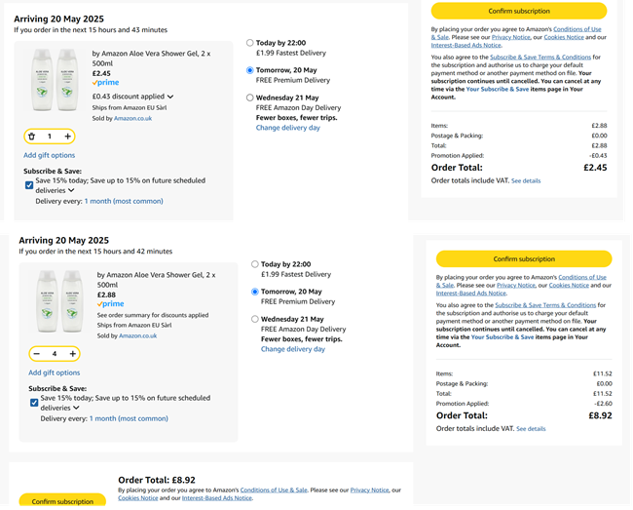Click the prime logo under the £2.88 price
The height and width of the screenshot is (510, 633).
(x=111, y=304)
